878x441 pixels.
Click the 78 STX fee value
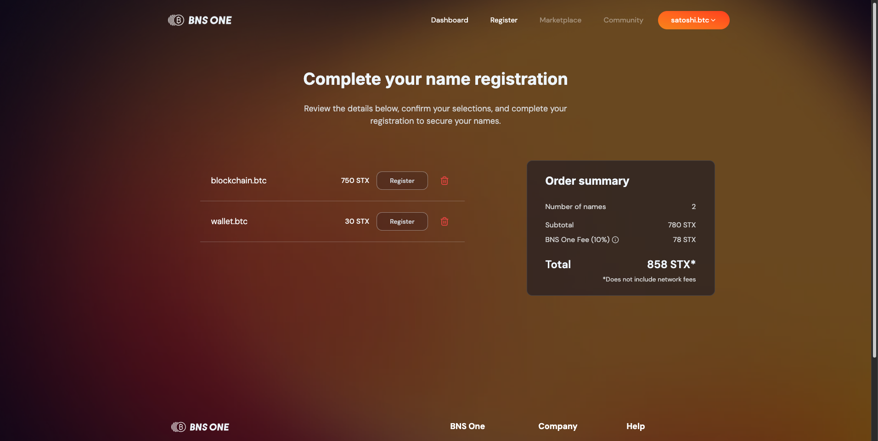(684, 240)
